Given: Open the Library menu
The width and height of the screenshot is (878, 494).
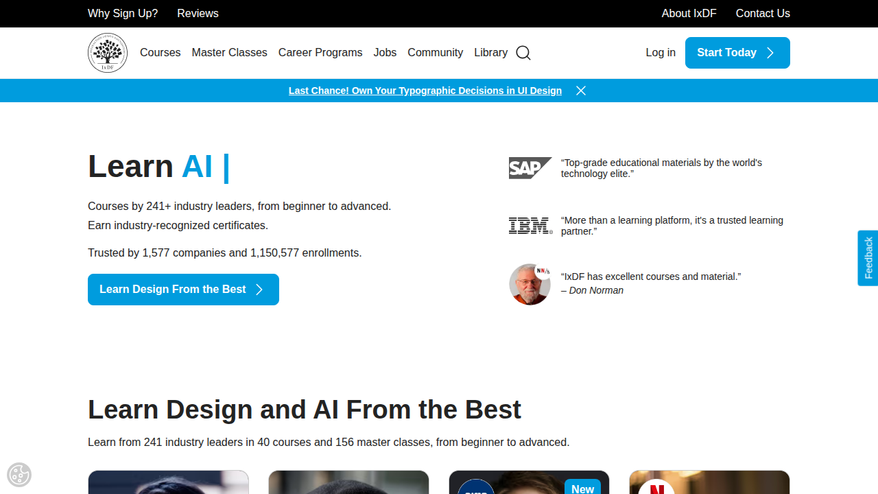Looking at the screenshot, I should (x=491, y=53).
